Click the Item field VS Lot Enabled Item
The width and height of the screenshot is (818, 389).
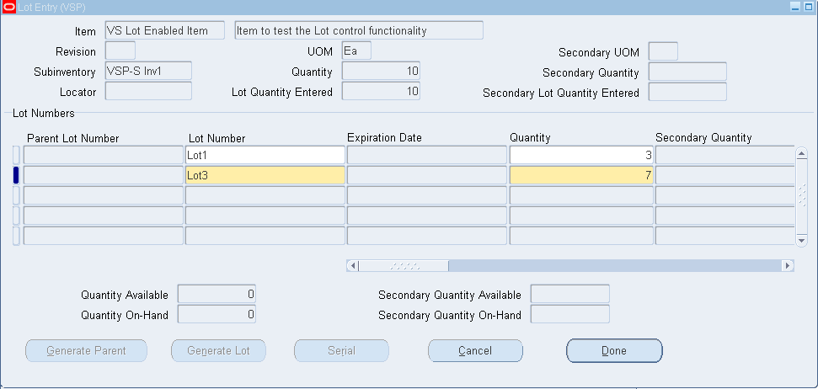click(165, 30)
